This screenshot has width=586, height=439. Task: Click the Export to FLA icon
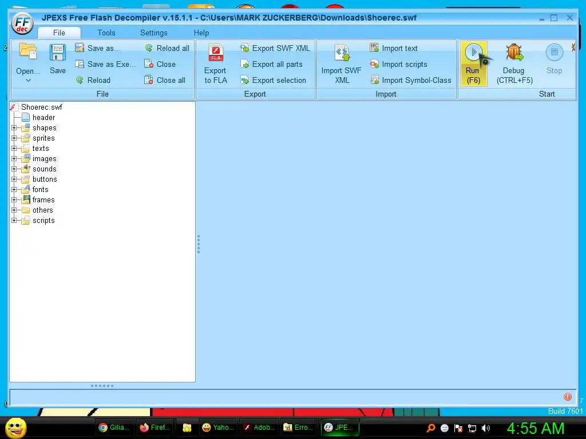tap(216, 52)
